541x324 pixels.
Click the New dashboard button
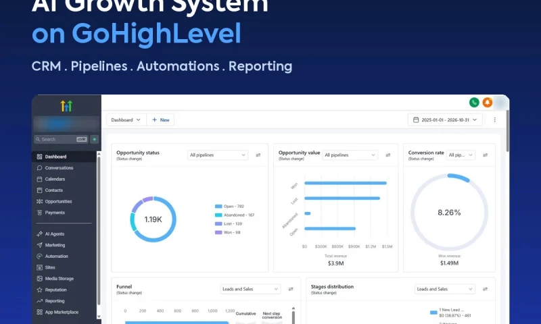tap(160, 120)
